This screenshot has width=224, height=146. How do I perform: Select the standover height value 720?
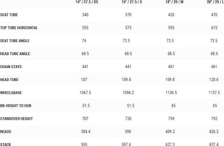pyautogui.click(x=129, y=119)
